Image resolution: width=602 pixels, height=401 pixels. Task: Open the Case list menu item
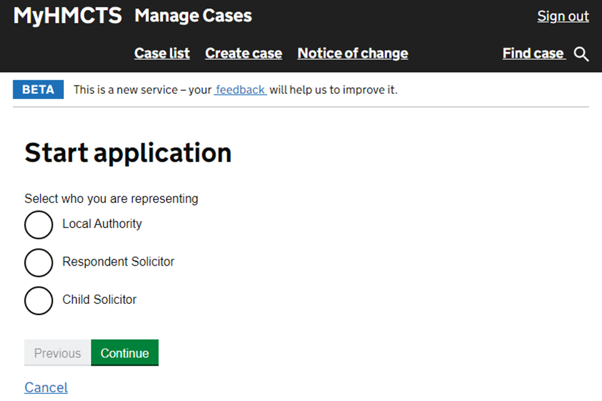pos(162,54)
